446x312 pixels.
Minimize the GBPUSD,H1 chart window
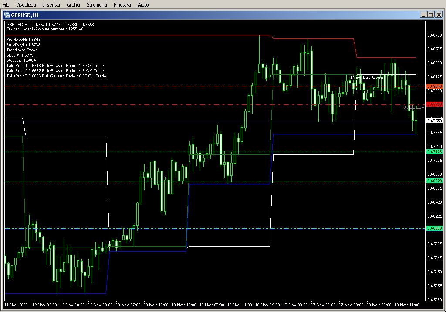(x=423, y=15)
